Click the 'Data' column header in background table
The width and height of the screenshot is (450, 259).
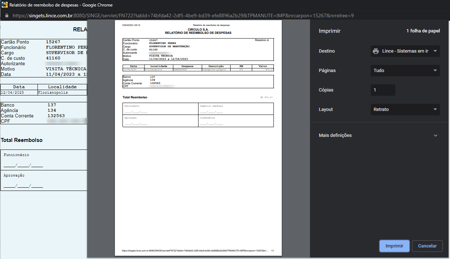click(x=19, y=87)
